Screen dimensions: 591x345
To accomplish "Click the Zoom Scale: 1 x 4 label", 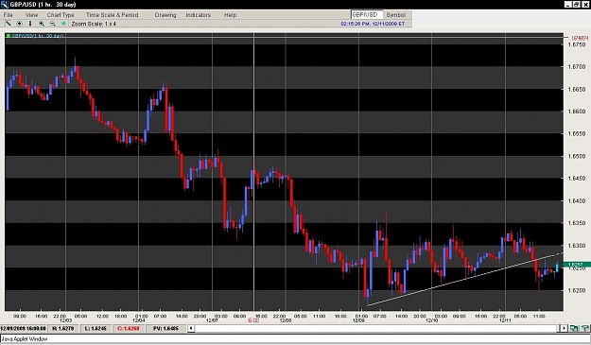I will click(94, 24).
